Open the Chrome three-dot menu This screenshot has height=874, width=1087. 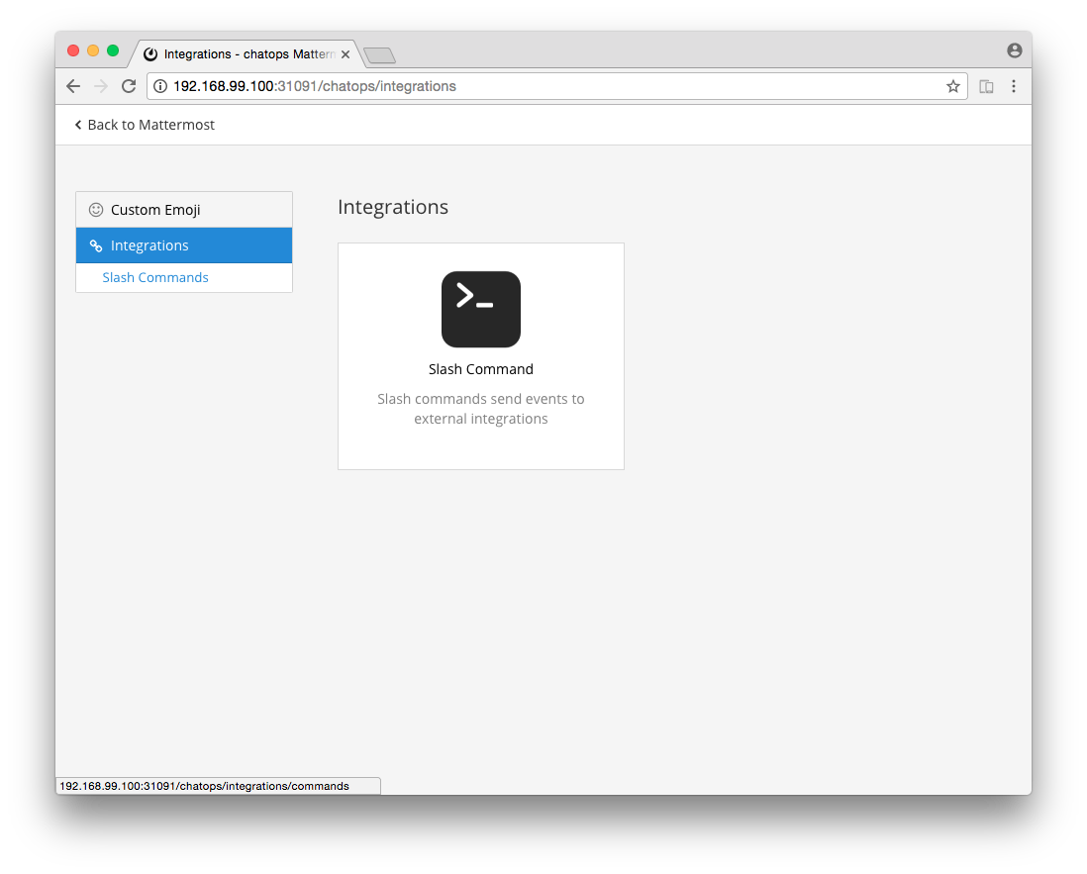click(1014, 86)
